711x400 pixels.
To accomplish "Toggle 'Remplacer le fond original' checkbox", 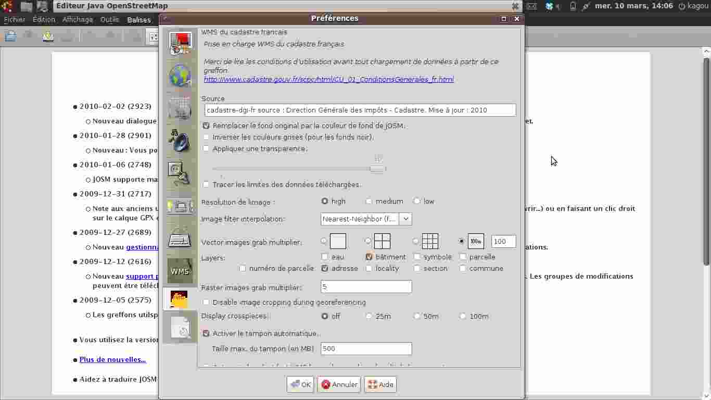I will pos(206,126).
